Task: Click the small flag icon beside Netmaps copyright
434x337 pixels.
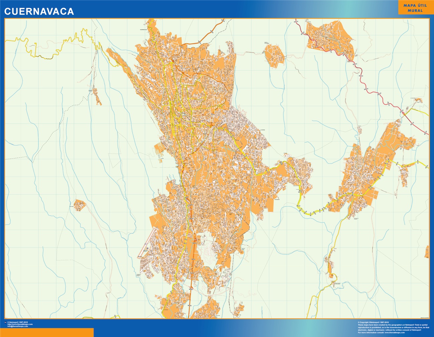Action: pyautogui.click(x=5, y=323)
